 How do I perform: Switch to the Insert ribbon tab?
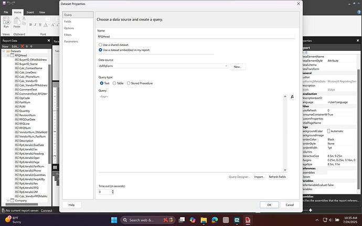tap(30, 12)
